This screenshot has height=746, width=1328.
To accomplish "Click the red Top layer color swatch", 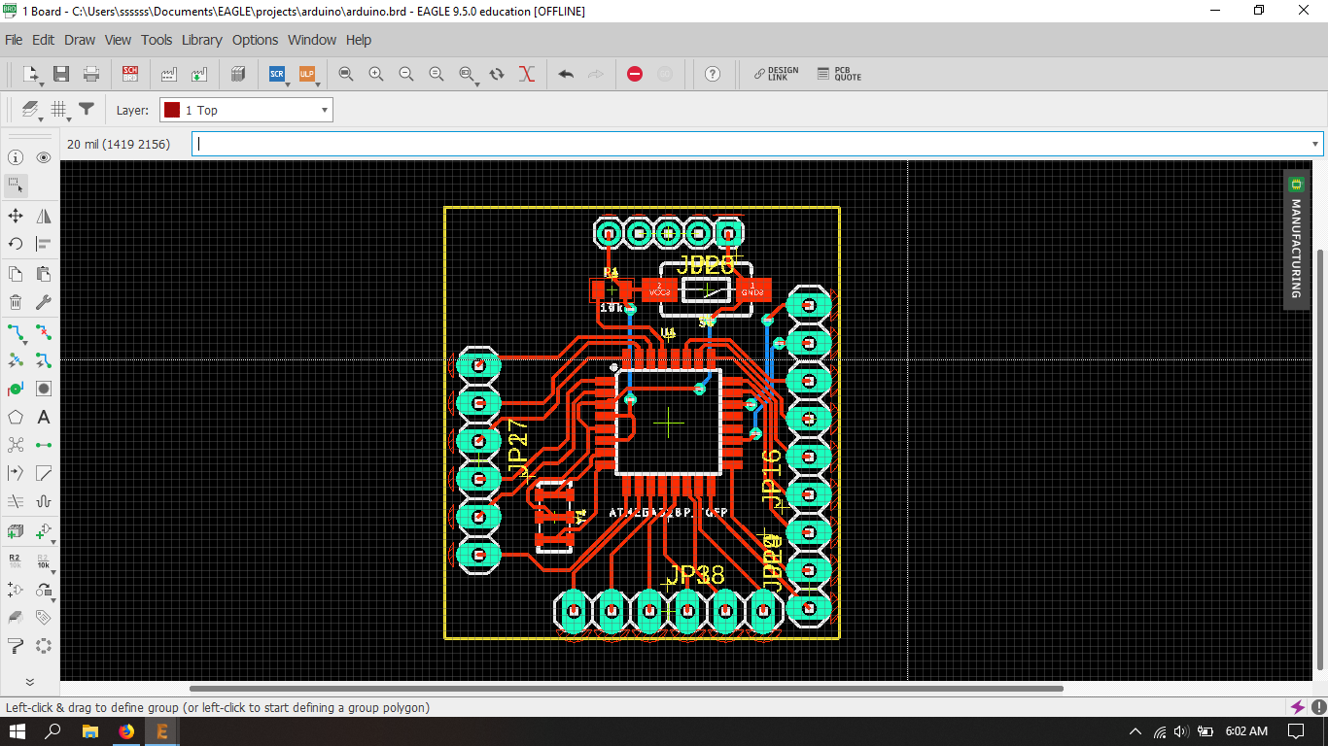I will coord(172,110).
